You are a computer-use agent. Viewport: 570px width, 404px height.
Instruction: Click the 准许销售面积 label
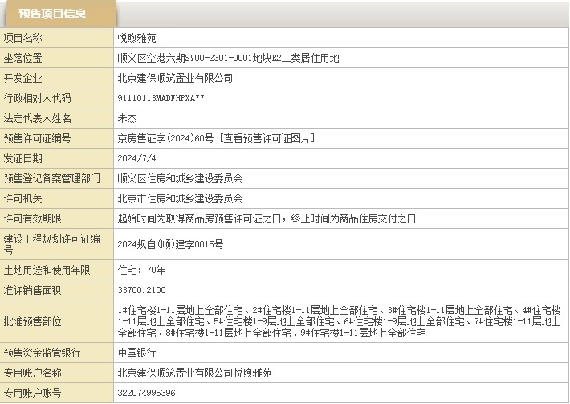pos(33,290)
